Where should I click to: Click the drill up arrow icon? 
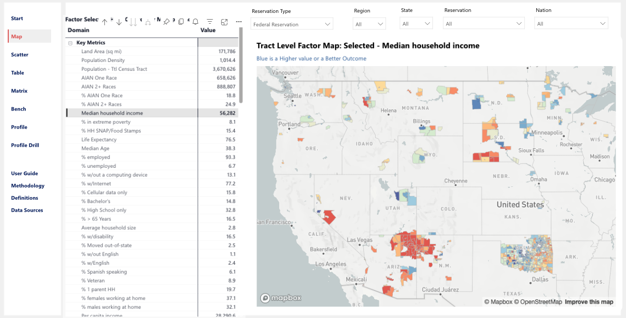coord(105,22)
